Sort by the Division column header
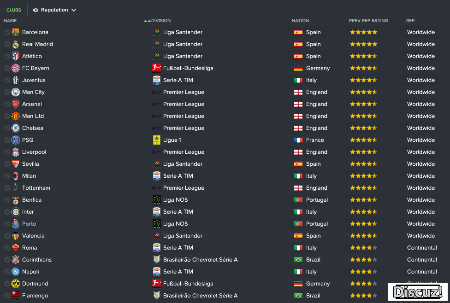The height and width of the screenshot is (303, 450). tap(161, 21)
